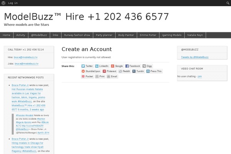Open the Home menu item
This screenshot has width=231, height=154.
coord(7,35)
